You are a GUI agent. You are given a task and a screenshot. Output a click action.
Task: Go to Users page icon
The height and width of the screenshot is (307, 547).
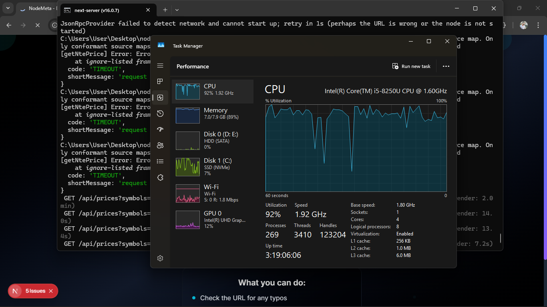[160, 146]
